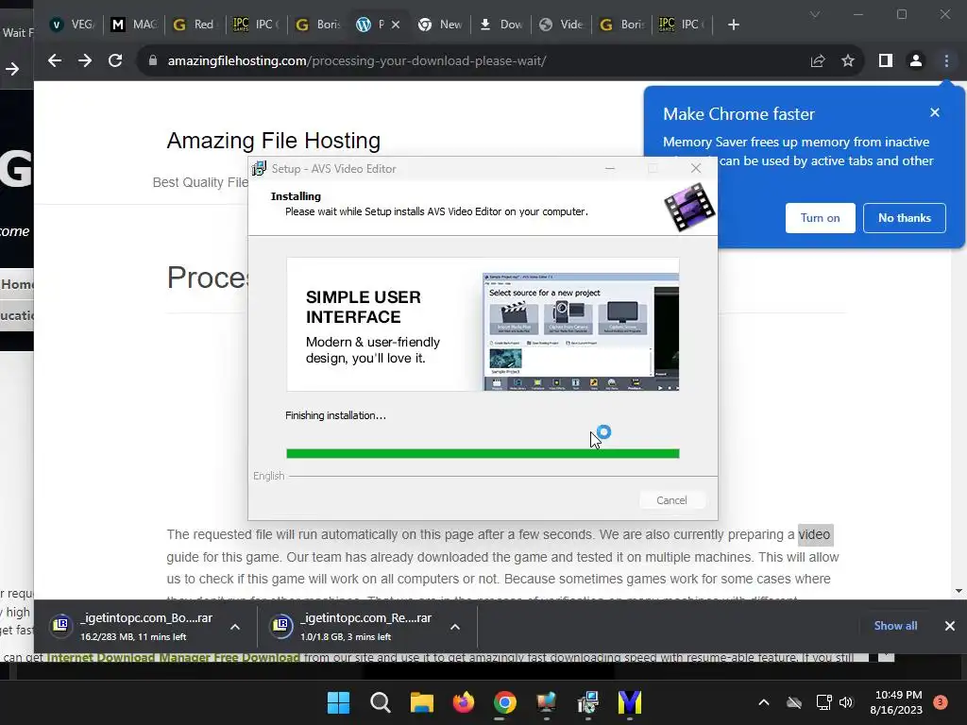The image size is (967, 725).
Task: Click the installation progress bar
Action: [x=483, y=454]
